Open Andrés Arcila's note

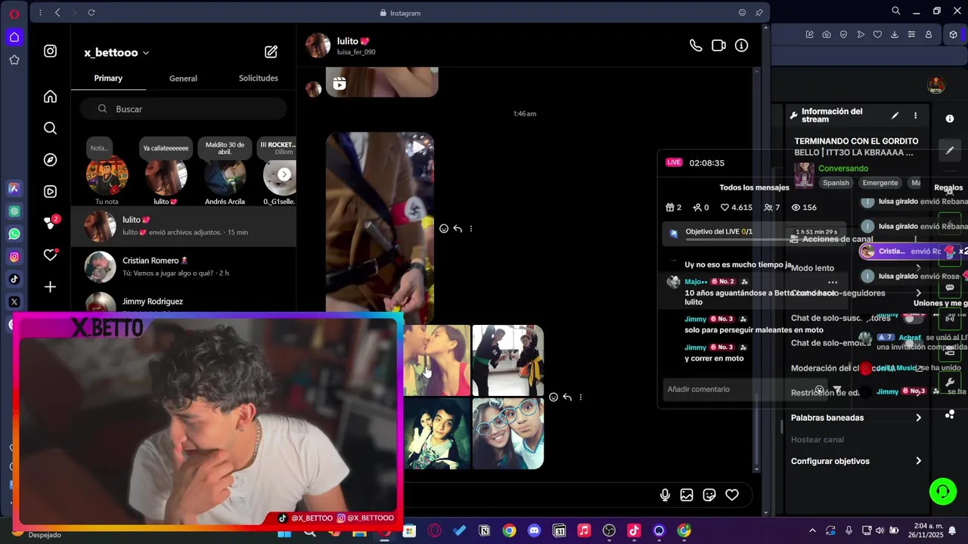point(225,172)
